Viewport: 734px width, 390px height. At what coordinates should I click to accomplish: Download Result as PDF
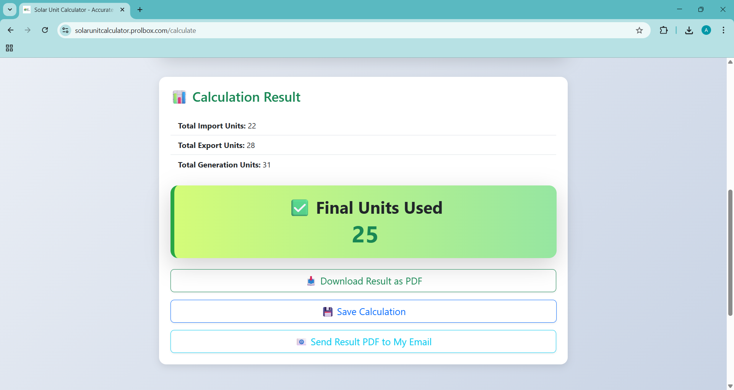point(363,281)
